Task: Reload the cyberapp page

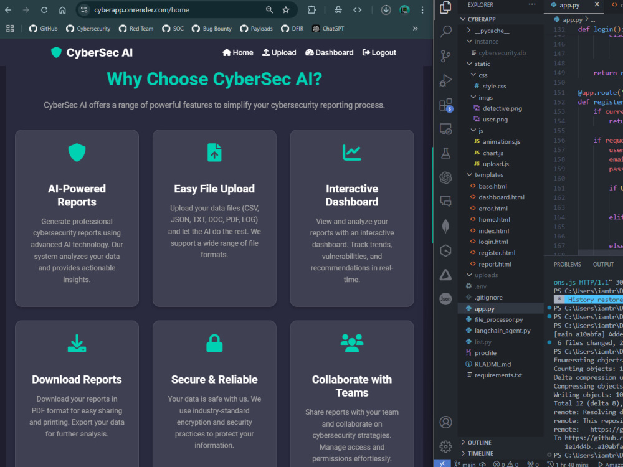Action: pyautogui.click(x=44, y=10)
